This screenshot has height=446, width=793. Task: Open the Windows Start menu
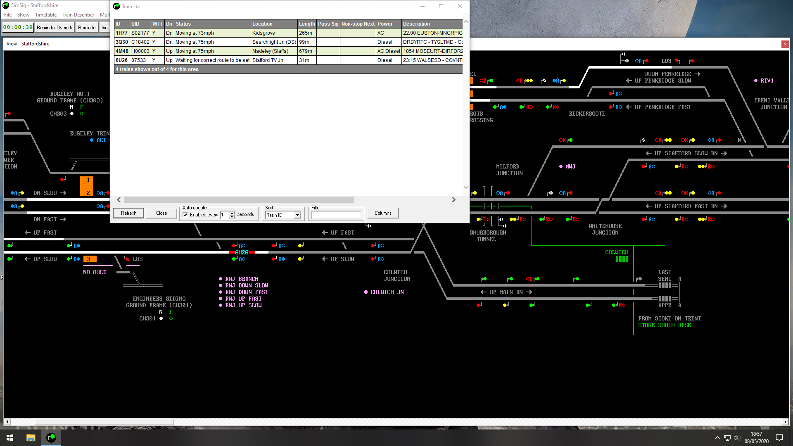tap(10, 438)
